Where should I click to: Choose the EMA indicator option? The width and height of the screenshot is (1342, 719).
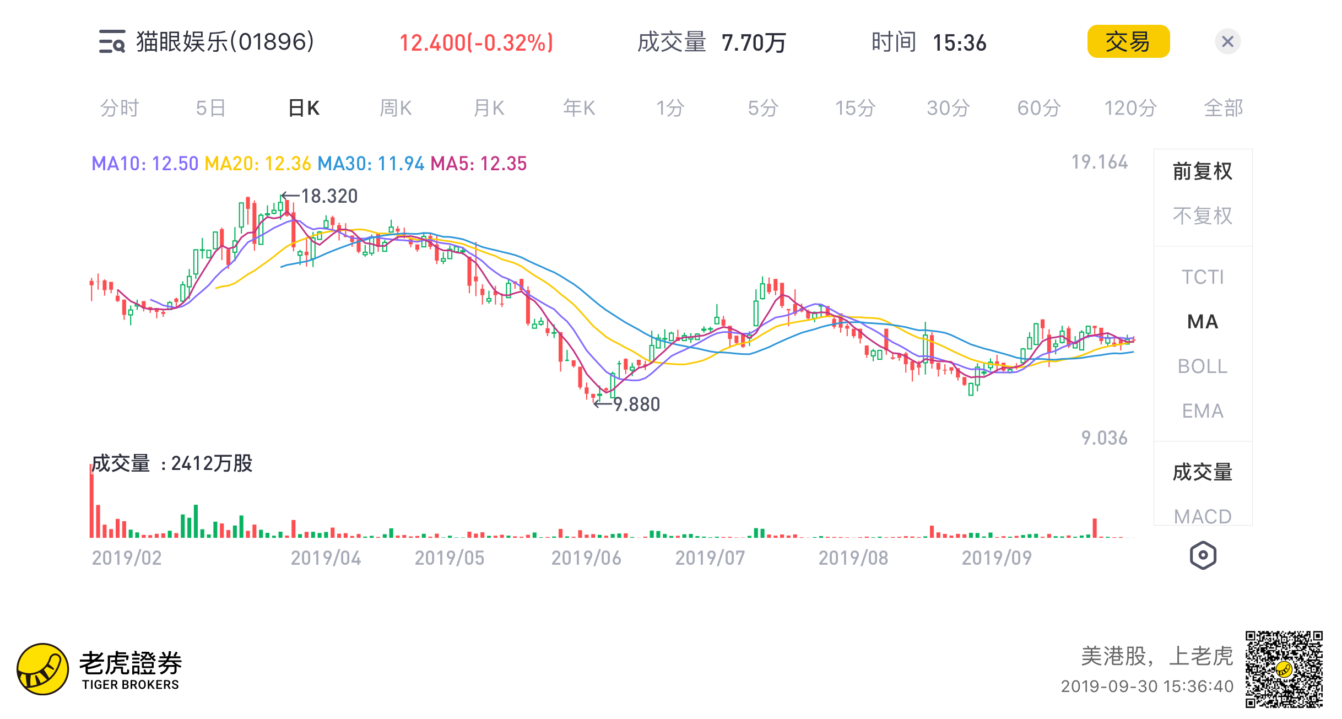pos(1202,411)
